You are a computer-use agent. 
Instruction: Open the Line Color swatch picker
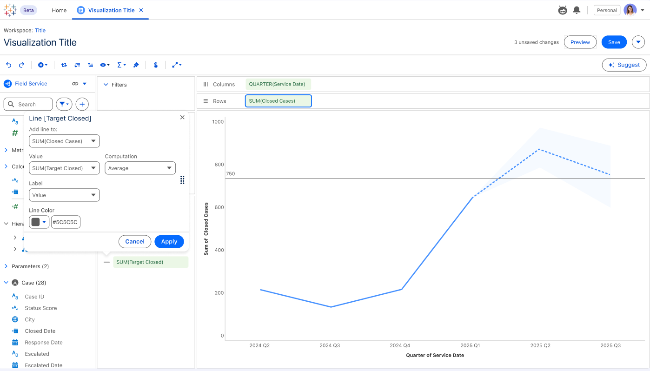(39, 222)
